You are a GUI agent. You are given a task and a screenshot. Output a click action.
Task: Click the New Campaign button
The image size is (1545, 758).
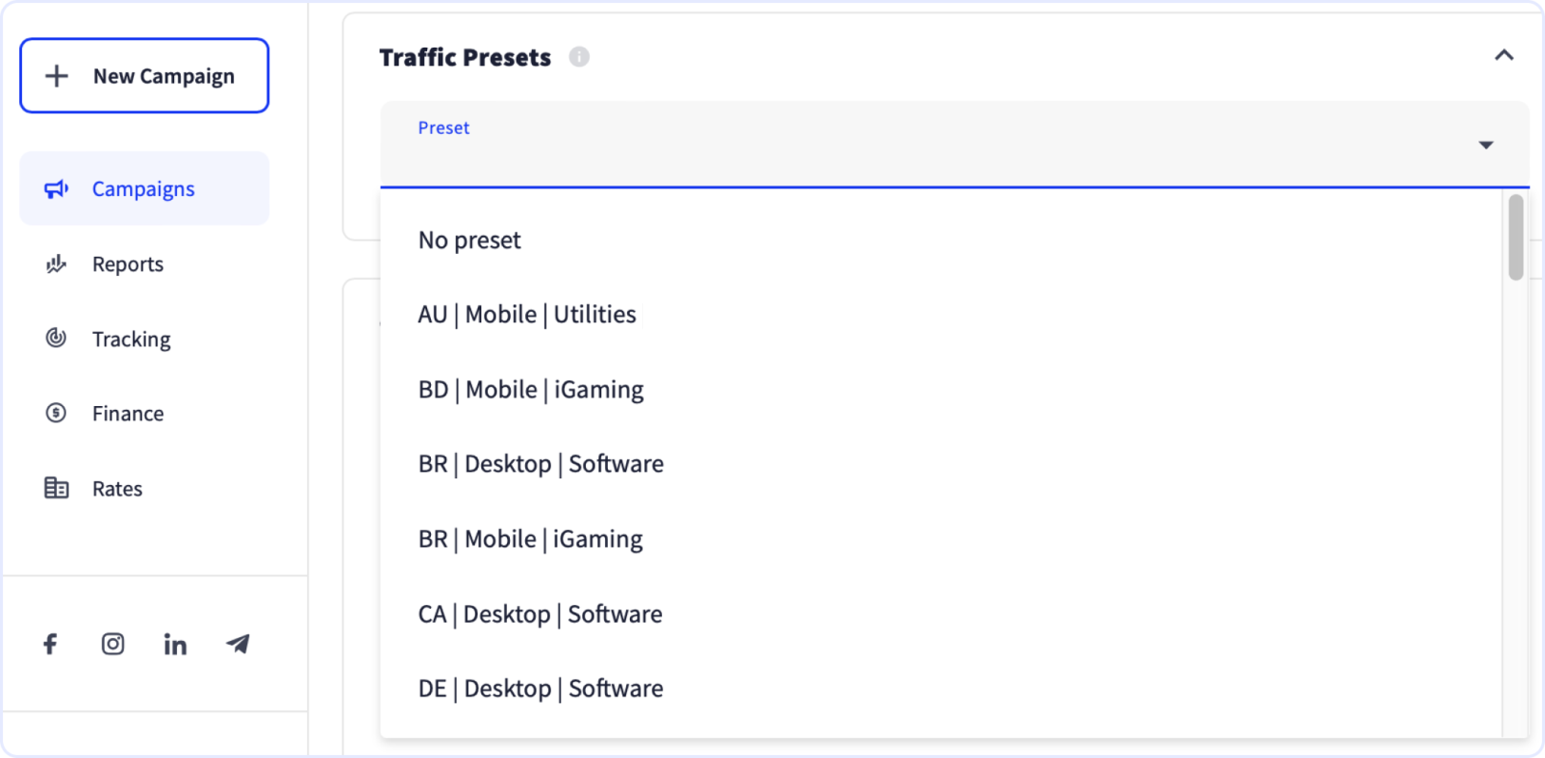point(145,76)
